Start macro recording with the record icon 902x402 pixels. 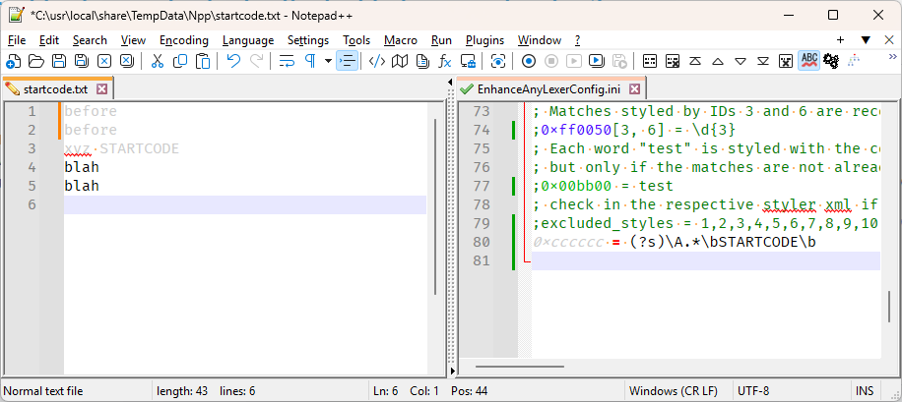coord(528,61)
